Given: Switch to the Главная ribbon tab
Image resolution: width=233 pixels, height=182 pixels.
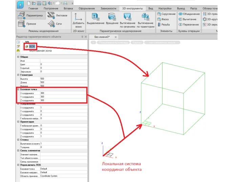Looking at the screenshot, I should [33, 8].
